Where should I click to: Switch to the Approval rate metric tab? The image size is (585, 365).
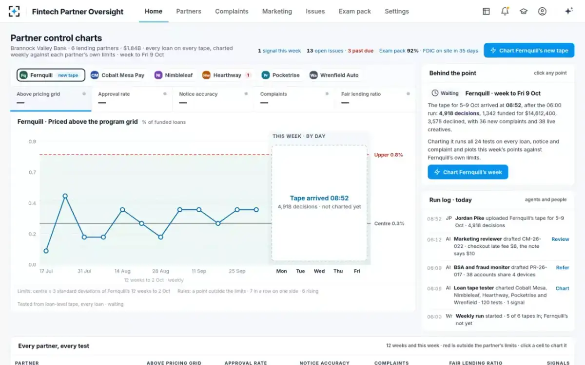(132, 99)
